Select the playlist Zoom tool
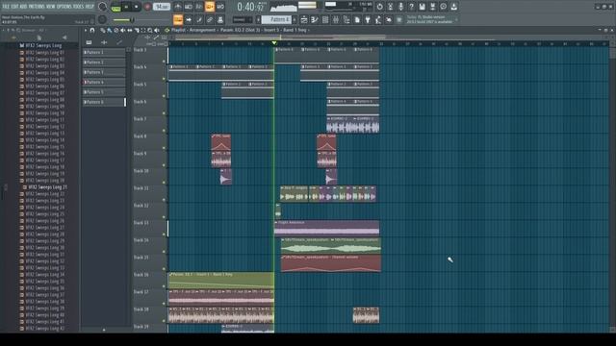 tap(150, 30)
